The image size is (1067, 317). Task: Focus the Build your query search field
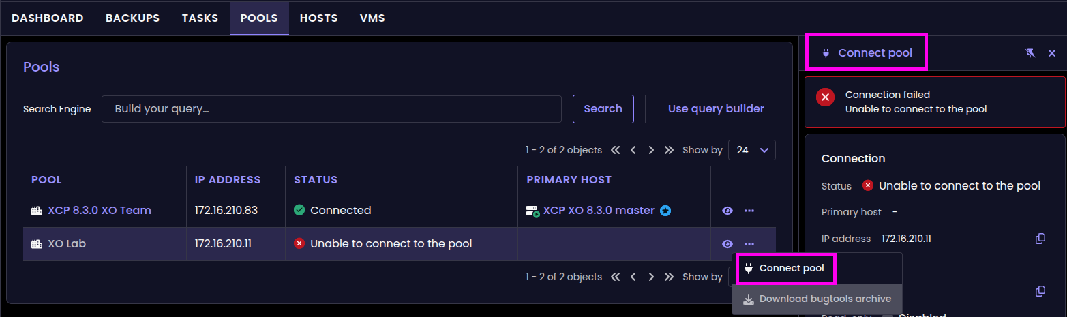(331, 109)
